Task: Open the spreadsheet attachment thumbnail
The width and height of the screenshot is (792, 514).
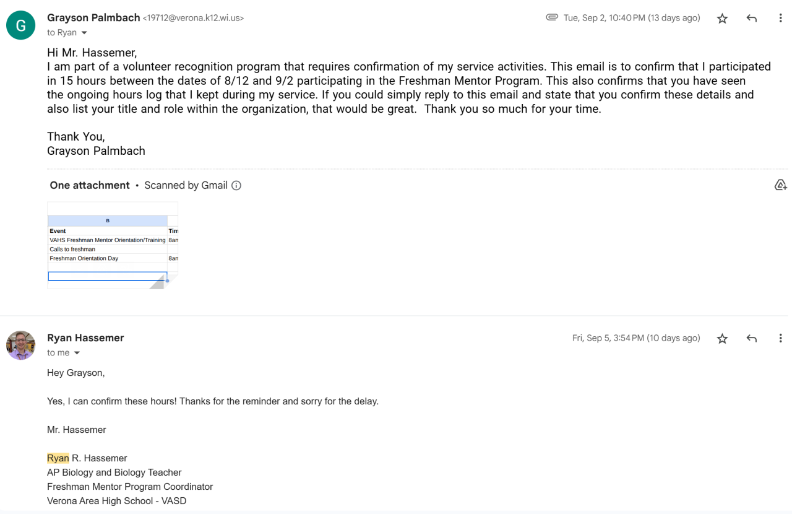Action: pos(113,245)
